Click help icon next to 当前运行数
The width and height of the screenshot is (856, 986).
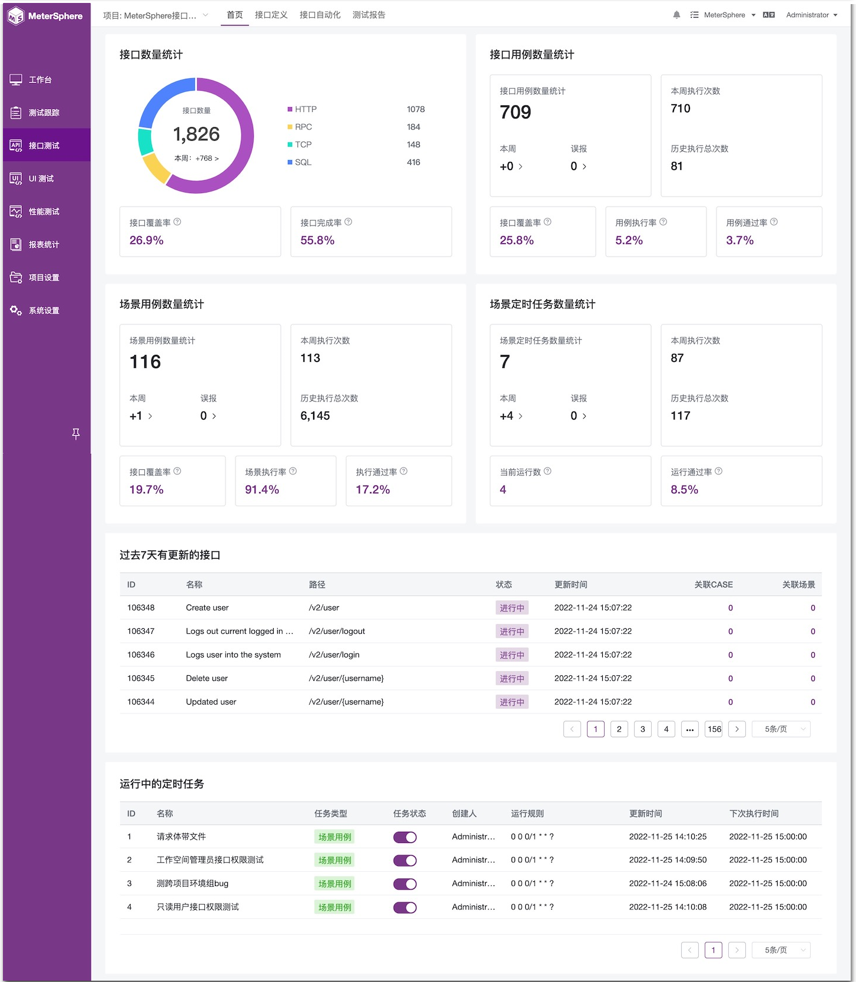[x=548, y=471]
